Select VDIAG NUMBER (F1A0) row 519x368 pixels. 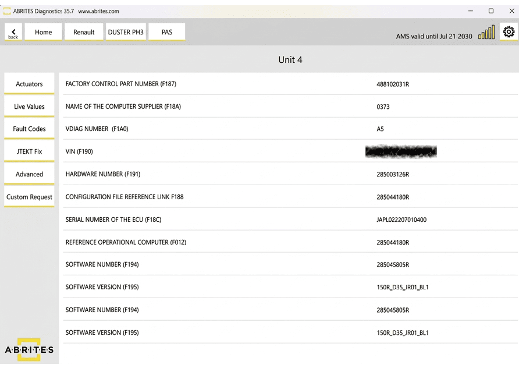click(x=290, y=129)
